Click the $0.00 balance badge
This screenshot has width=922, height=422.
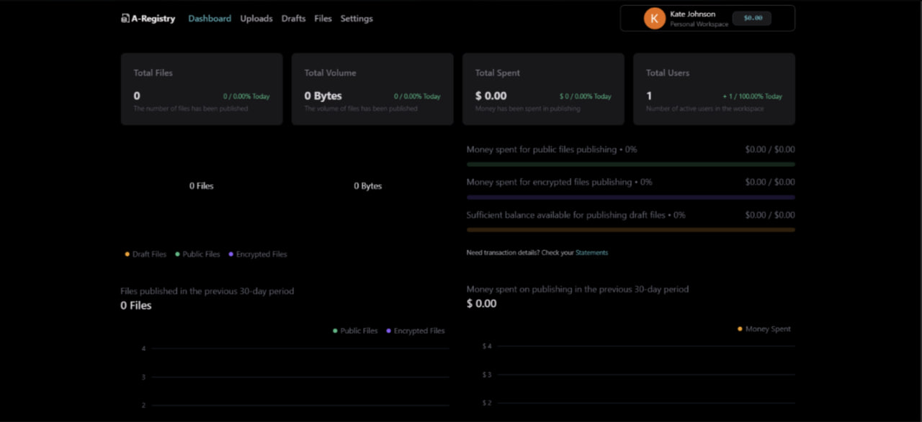753,18
